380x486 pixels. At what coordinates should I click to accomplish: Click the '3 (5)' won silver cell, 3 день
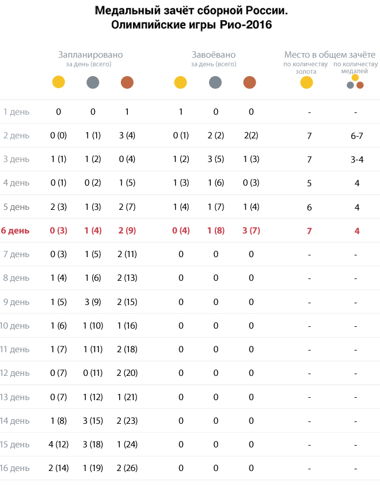click(x=216, y=159)
